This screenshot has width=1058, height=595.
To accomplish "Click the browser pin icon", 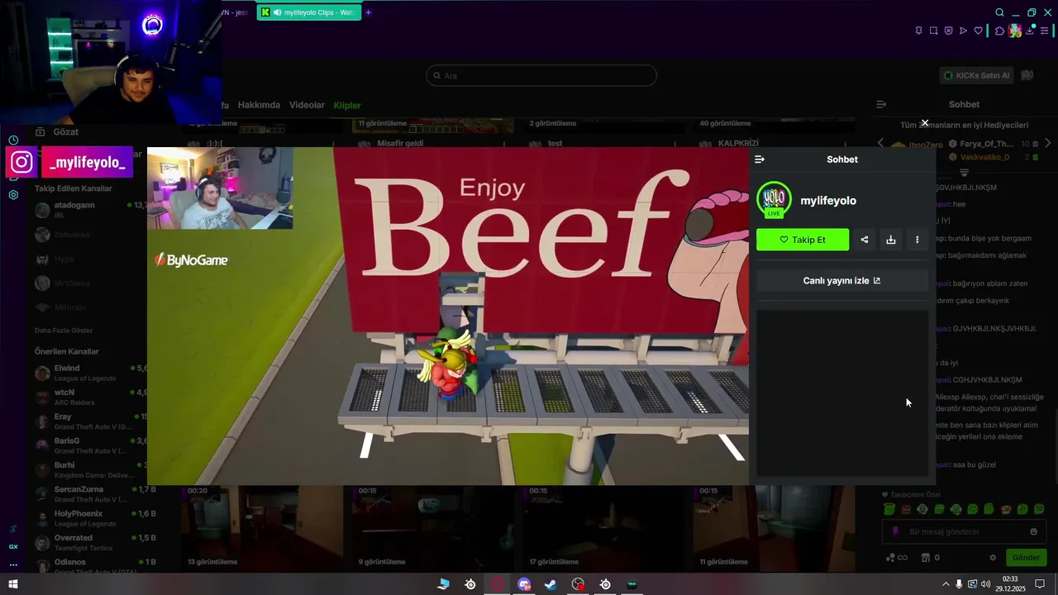I will click(x=918, y=31).
